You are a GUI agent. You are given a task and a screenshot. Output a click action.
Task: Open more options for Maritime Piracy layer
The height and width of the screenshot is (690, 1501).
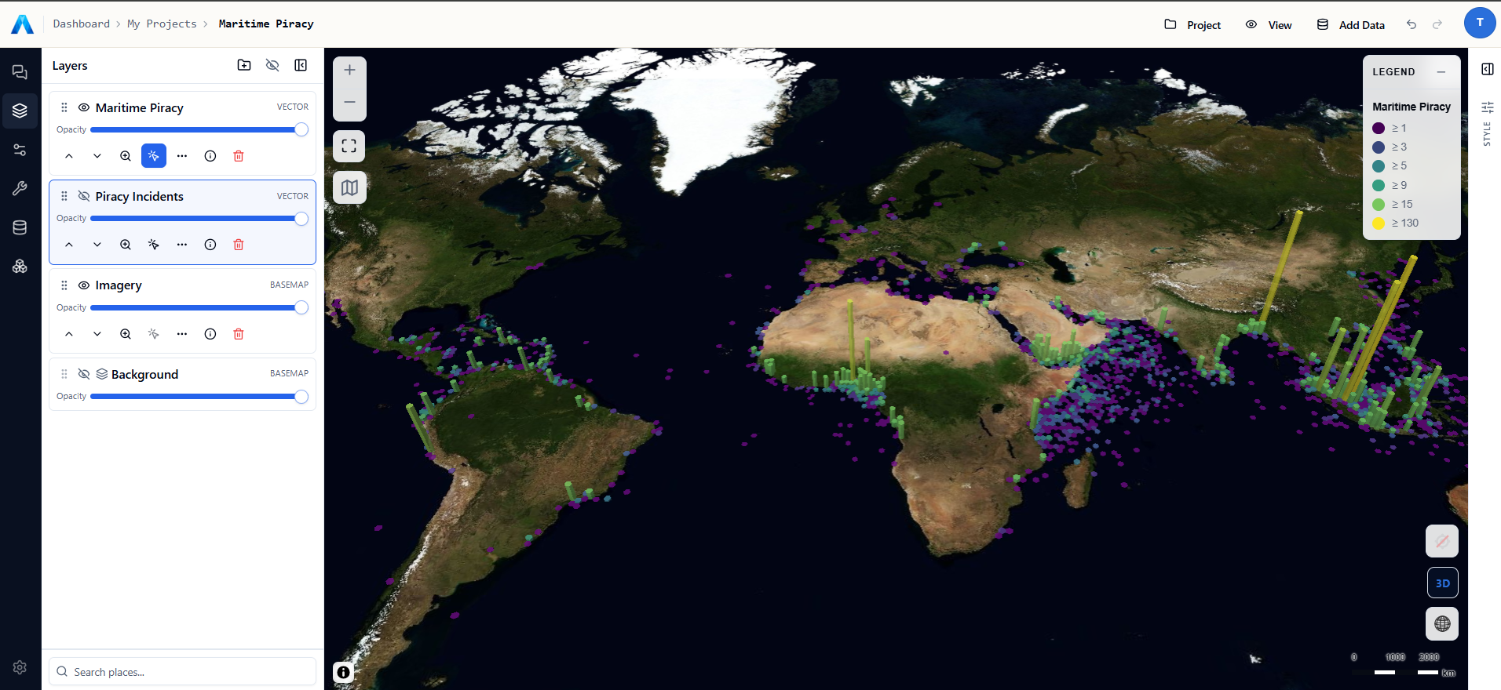[x=182, y=156]
